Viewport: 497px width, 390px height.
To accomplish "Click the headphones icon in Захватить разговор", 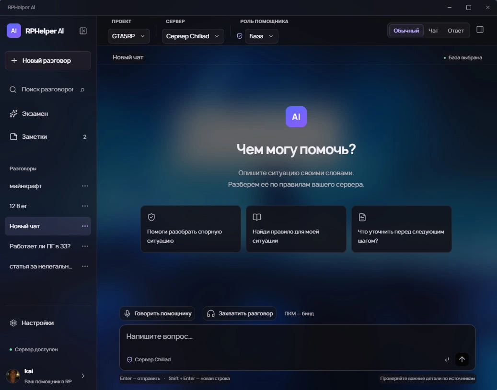I will (211, 313).
